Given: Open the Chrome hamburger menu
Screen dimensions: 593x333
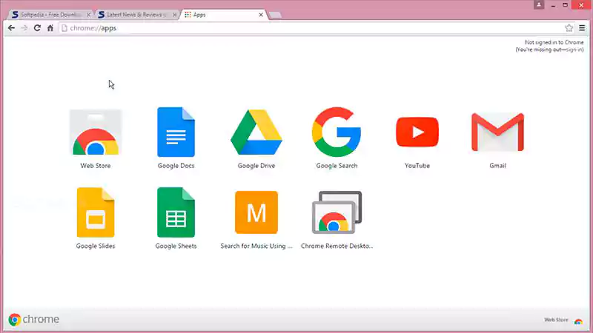Looking at the screenshot, I should pyautogui.click(x=582, y=28).
